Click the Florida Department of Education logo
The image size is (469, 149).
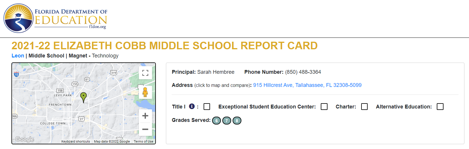[55, 18]
